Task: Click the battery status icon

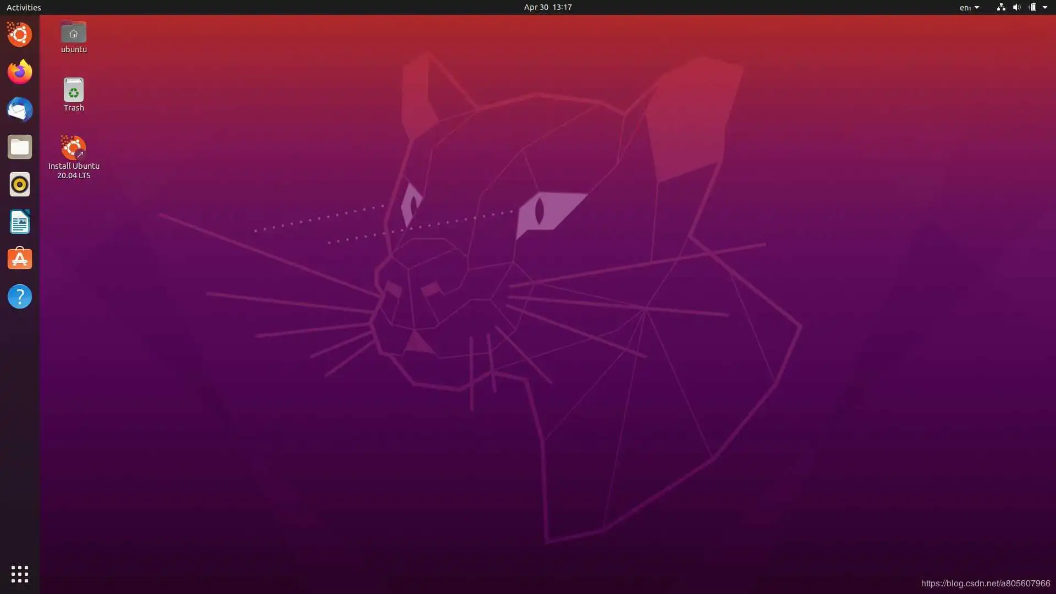Action: (x=1033, y=7)
